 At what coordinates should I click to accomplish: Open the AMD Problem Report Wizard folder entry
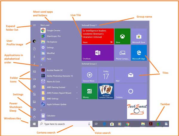coord(59,93)
